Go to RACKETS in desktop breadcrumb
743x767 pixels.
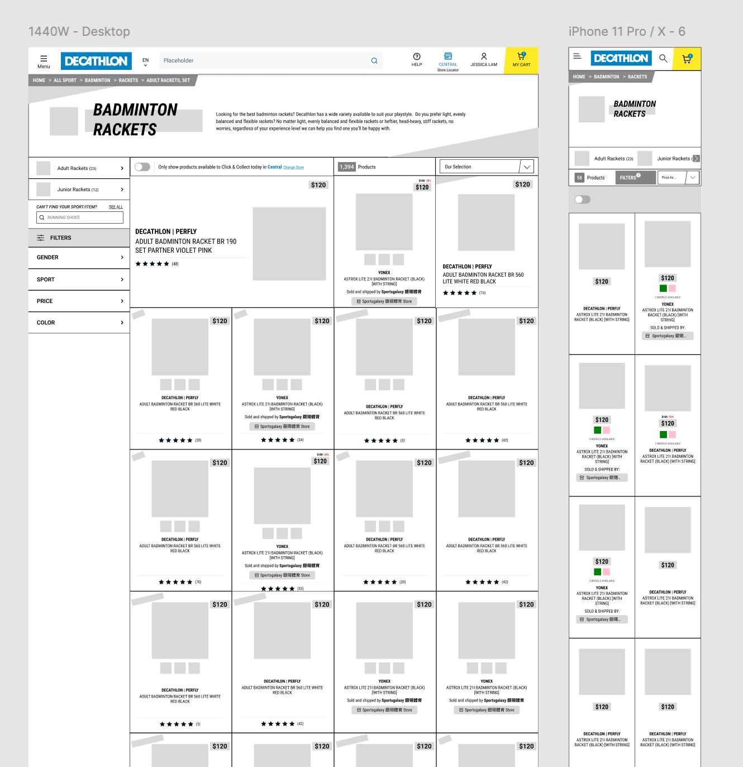click(128, 81)
